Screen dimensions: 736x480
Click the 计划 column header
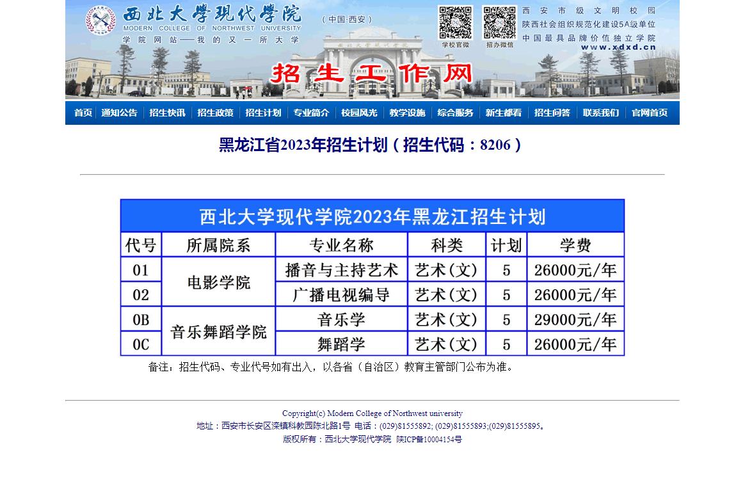point(506,245)
